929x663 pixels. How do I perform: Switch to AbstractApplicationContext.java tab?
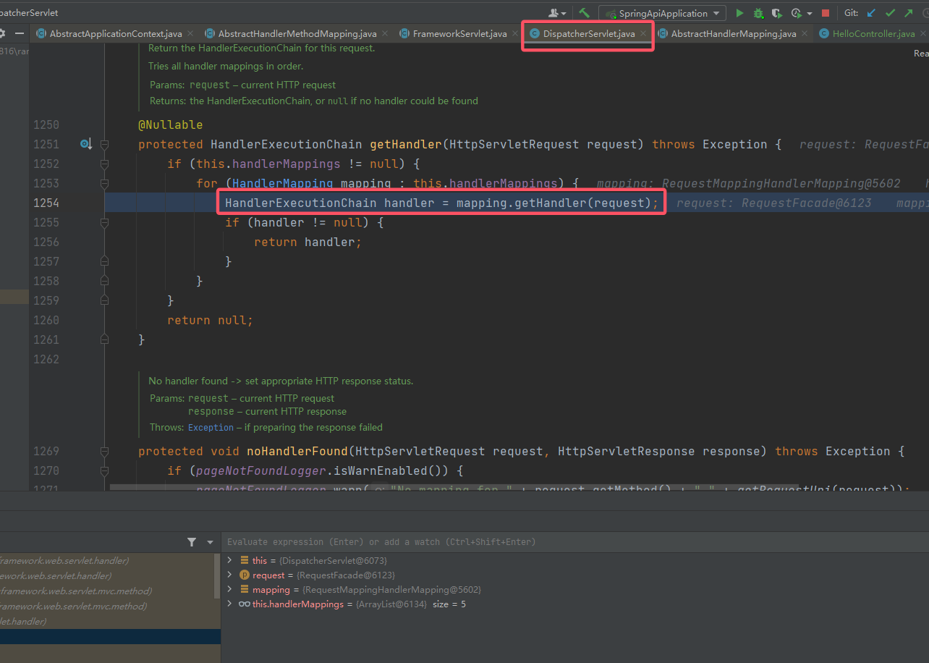(116, 34)
